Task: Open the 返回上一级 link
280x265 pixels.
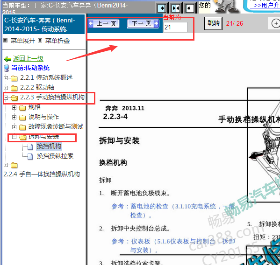Action: [x=28, y=58]
